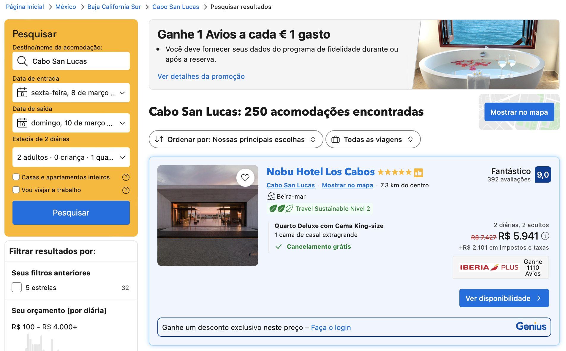Click the +R$ 2.101 em impostos e taxas text
566x351 pixels.
(x=504, y=248)
